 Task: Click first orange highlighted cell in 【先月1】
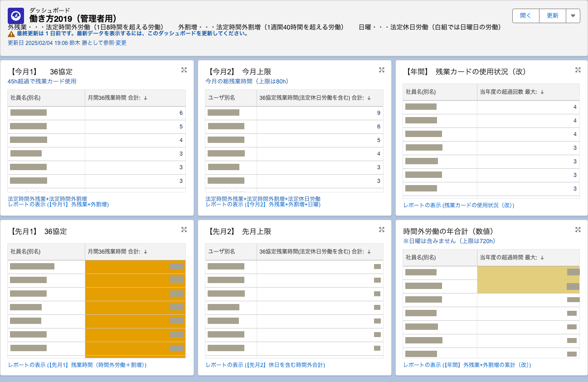[135, 267]
